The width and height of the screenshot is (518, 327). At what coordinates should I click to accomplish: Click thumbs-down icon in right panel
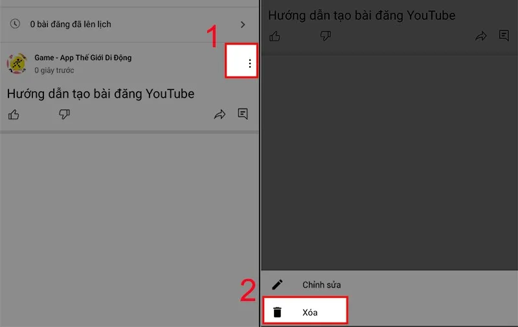tap(326, 36)
